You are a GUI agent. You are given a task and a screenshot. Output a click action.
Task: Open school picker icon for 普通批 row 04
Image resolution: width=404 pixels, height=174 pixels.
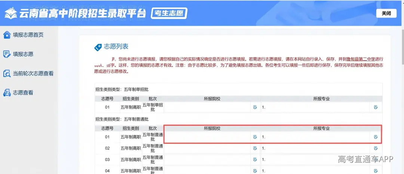[255, 171]
